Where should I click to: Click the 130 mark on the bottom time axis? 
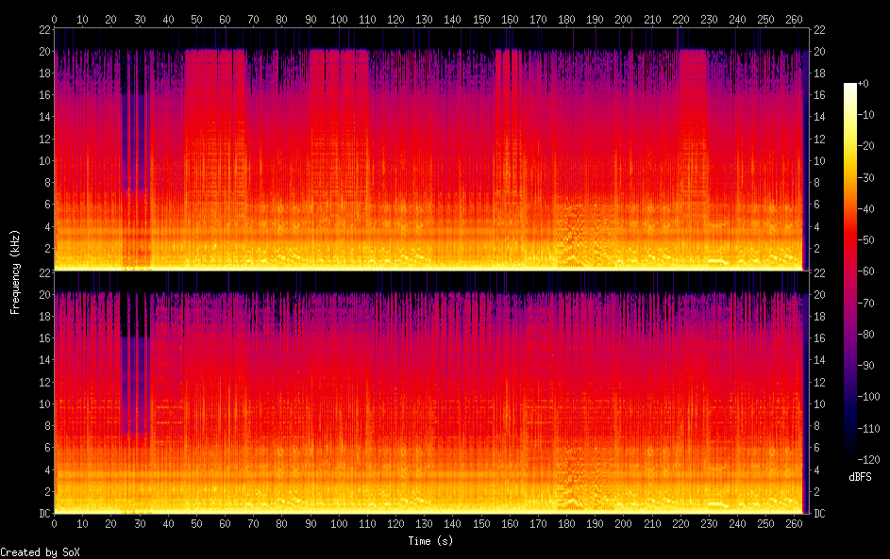[x=424, y=524]
